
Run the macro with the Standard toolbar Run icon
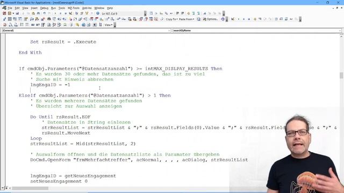55,13
